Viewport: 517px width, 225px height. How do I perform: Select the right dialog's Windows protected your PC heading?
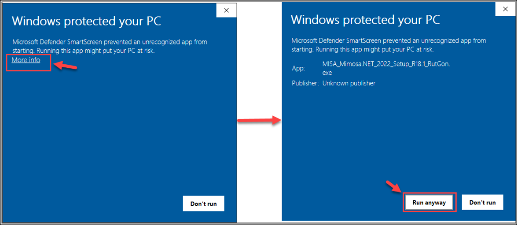pos(365,20)
